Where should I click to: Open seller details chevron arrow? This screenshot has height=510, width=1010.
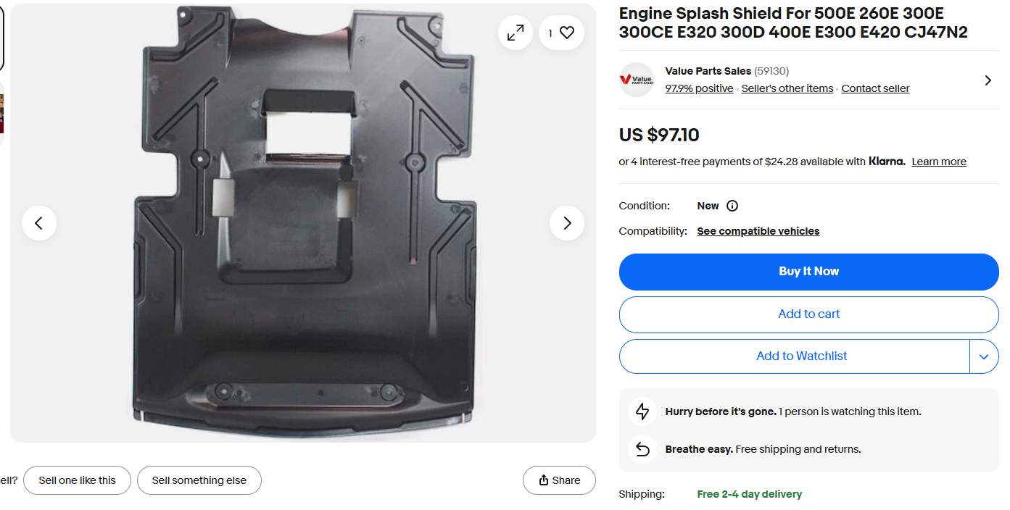click(x=988, y=80)
